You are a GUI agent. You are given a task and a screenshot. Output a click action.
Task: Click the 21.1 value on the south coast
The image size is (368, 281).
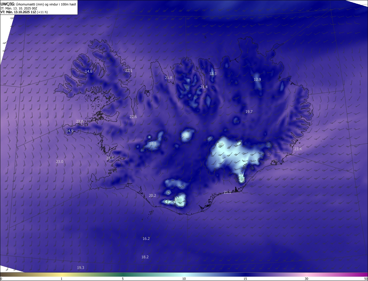point(227,192)
